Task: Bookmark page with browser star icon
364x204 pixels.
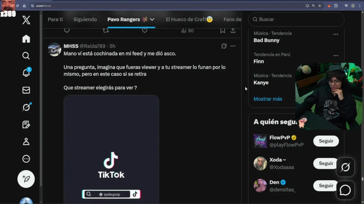Action: click(320, 6)
